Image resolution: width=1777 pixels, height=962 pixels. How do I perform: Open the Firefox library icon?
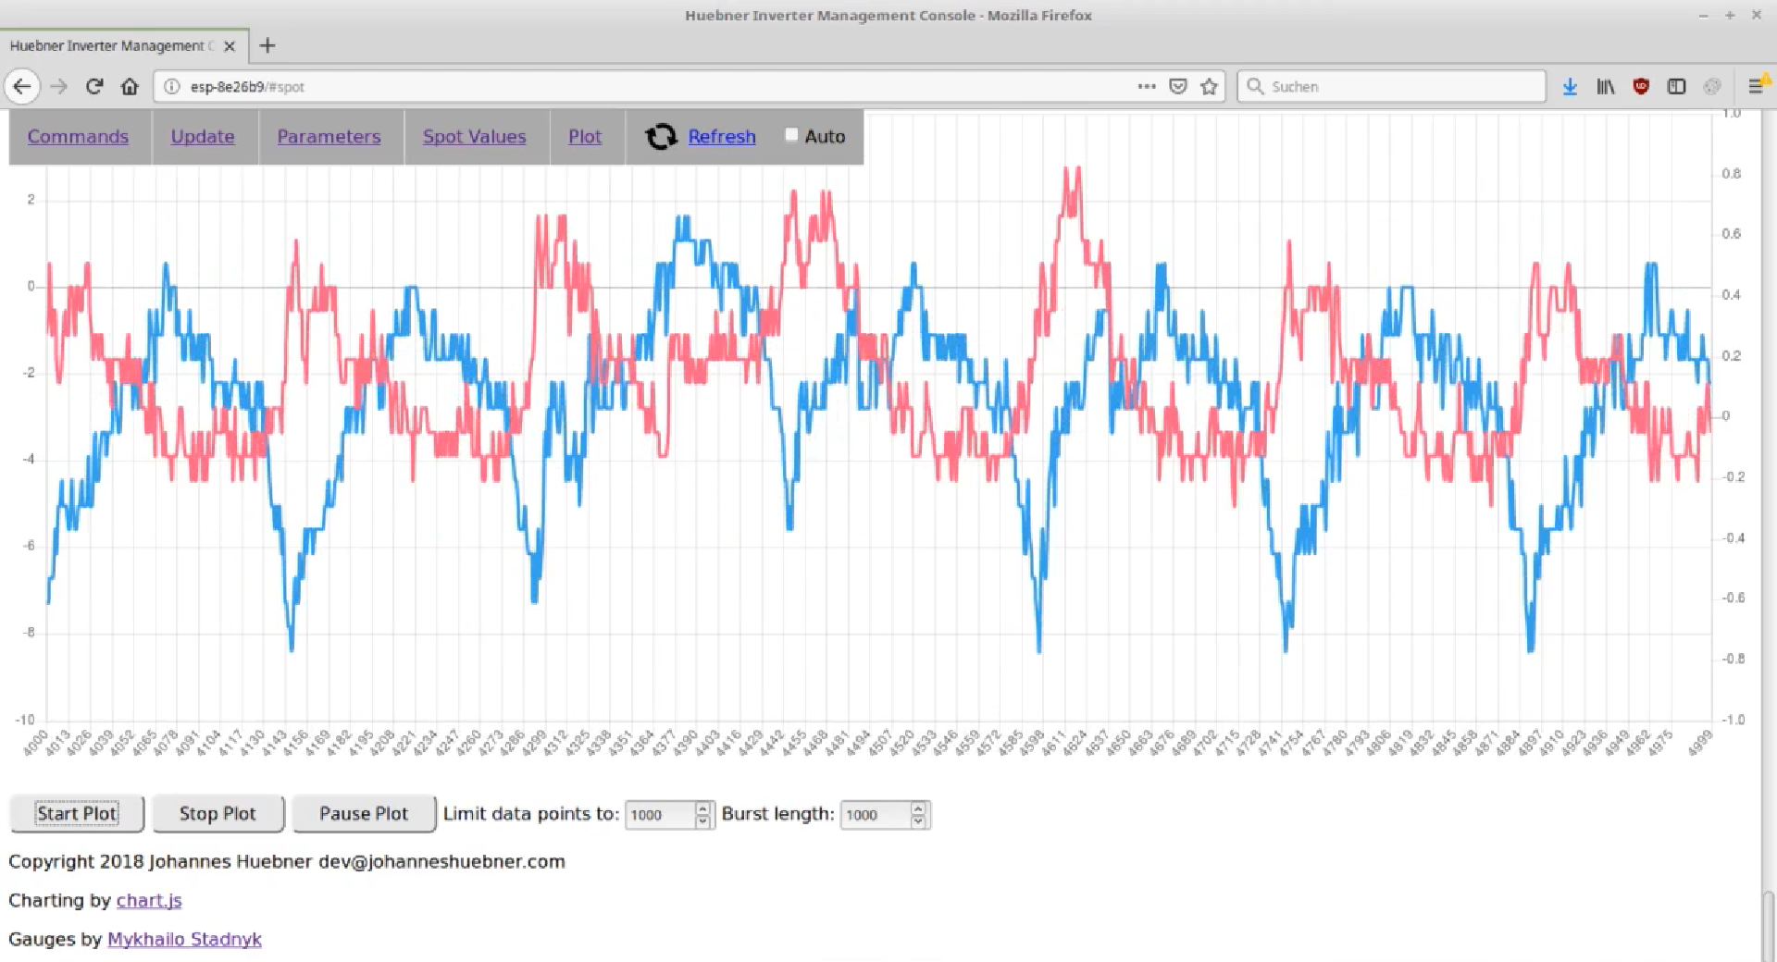pyautogui.click(x=1605, y=86)
